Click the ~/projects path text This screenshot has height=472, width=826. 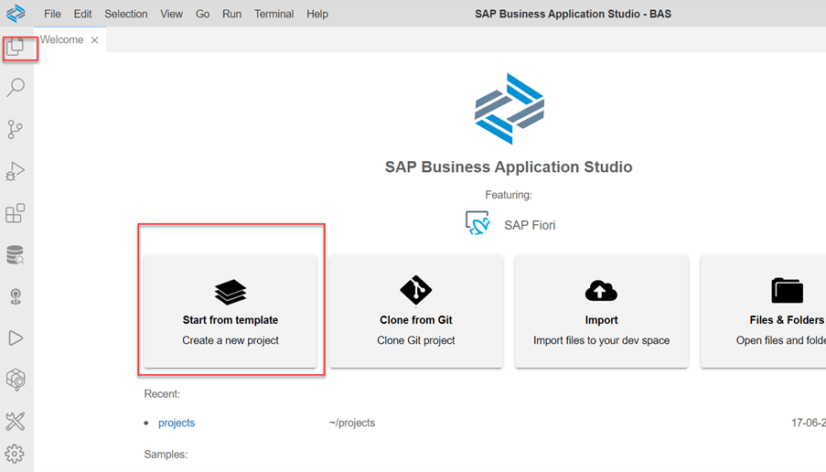[x=352, y=423]
